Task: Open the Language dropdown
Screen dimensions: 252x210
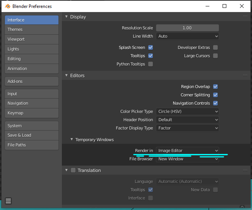Action: [187, 181]
